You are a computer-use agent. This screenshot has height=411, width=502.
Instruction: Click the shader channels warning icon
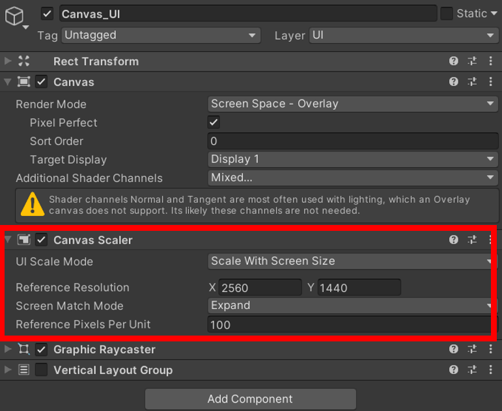33,204
